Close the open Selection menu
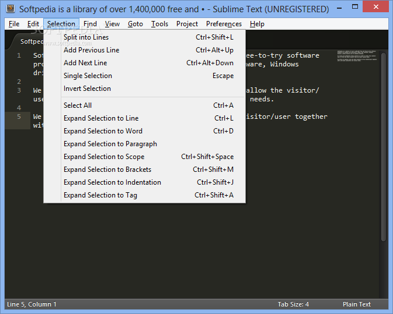This screenshot has height=314, width=393. (x=61, y=24)
